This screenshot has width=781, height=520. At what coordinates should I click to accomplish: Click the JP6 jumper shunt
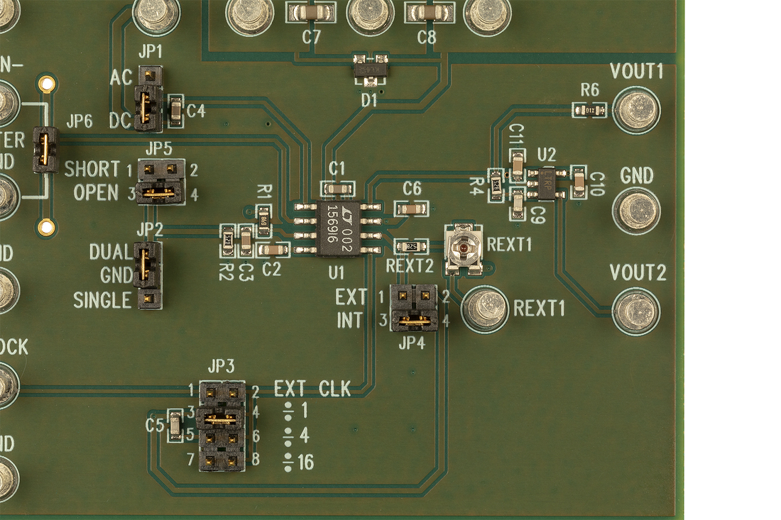(x=45, y=150)
